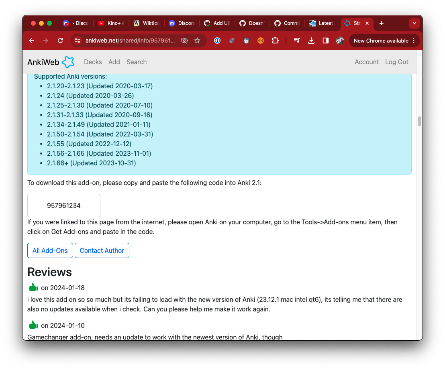Image resolution: width=445 pixels, height=370 pixels.
Task: Click thumbs-up icon on 2024-01-18 review
Action: tap(33, 287)
